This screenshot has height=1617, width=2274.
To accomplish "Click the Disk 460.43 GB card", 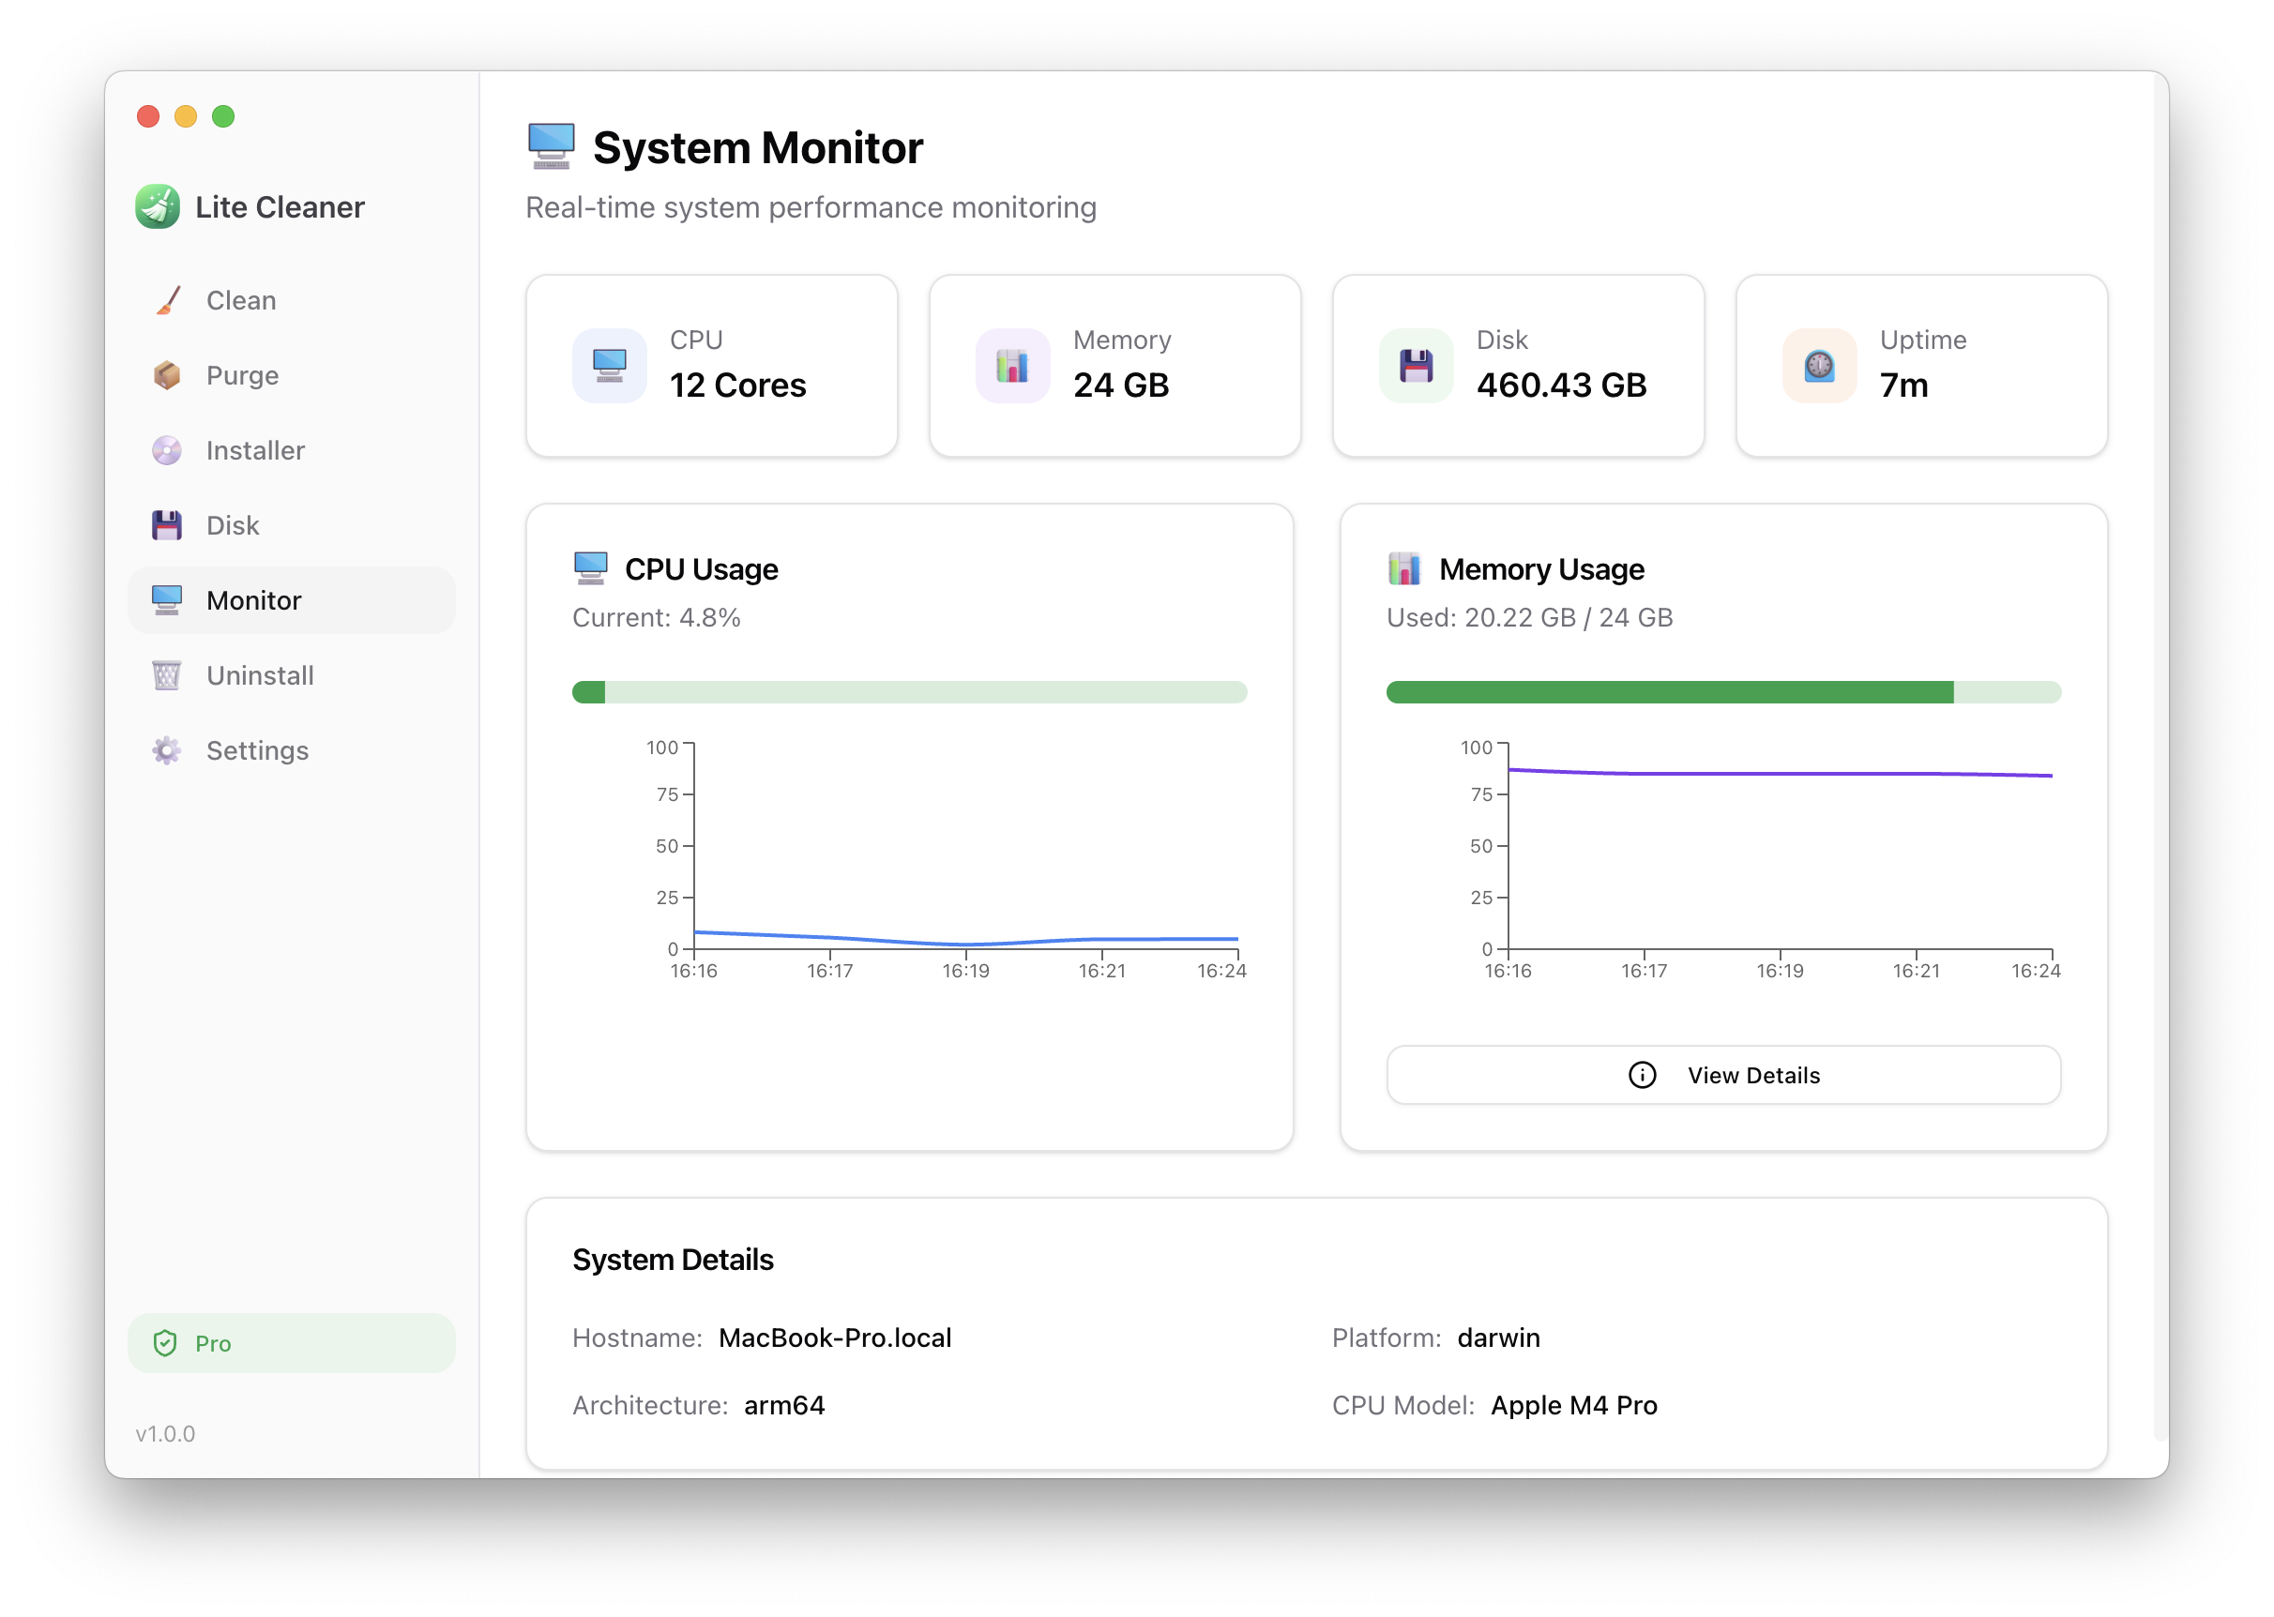I will [x=1517, y=366].
